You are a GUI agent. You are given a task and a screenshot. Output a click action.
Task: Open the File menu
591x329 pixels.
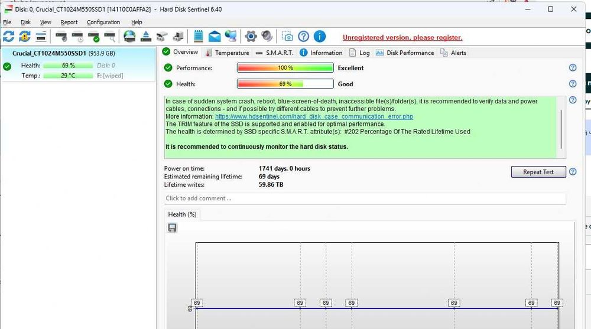click(7, 22)
